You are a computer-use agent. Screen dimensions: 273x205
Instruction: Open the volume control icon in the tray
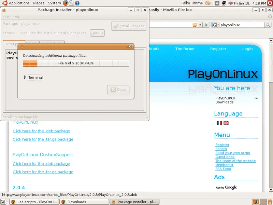231,3
